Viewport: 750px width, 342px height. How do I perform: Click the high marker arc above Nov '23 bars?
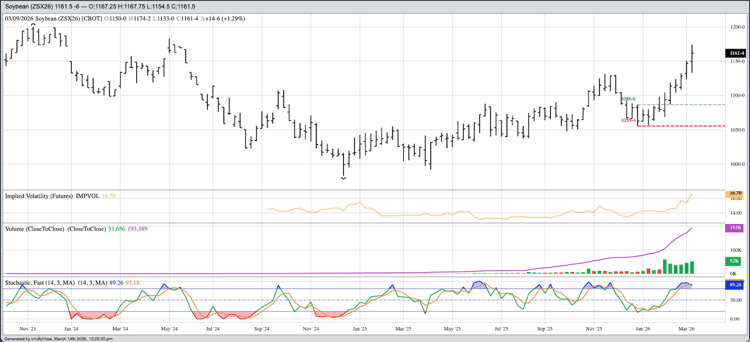tap(33, 25)
